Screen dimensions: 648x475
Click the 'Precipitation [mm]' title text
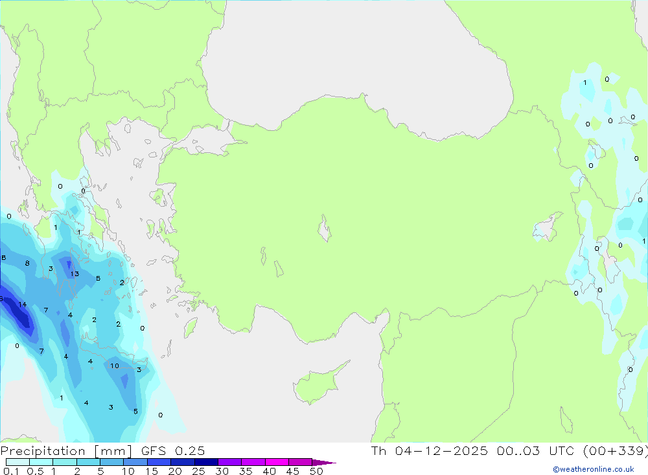coord(66,451)
